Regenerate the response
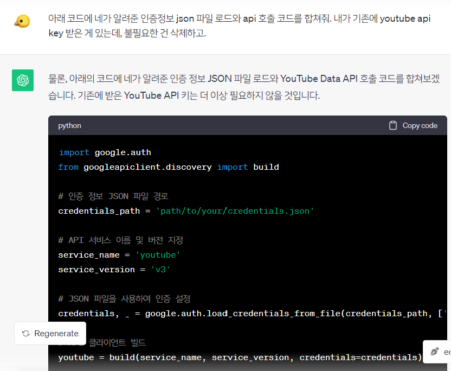The image size is (451, 371). pos(50,333)
